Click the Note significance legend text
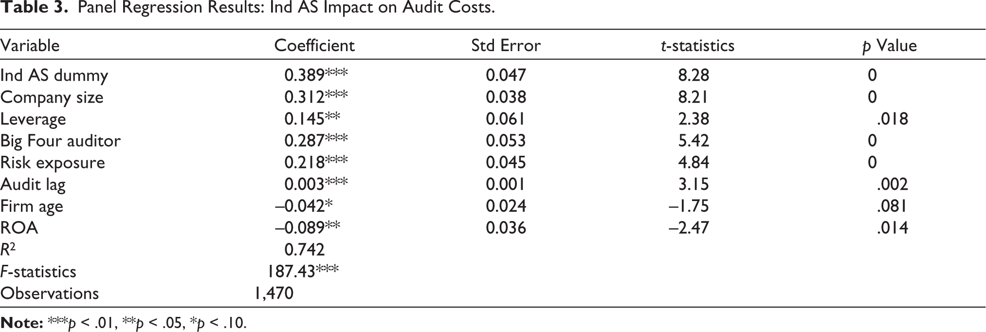This screenshot has height=332, width=986. pos(124,323)
